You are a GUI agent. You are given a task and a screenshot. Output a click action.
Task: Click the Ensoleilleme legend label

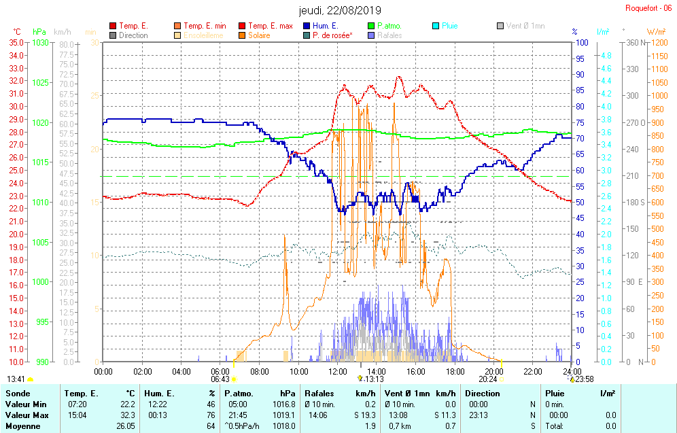(x=203, y=35)
